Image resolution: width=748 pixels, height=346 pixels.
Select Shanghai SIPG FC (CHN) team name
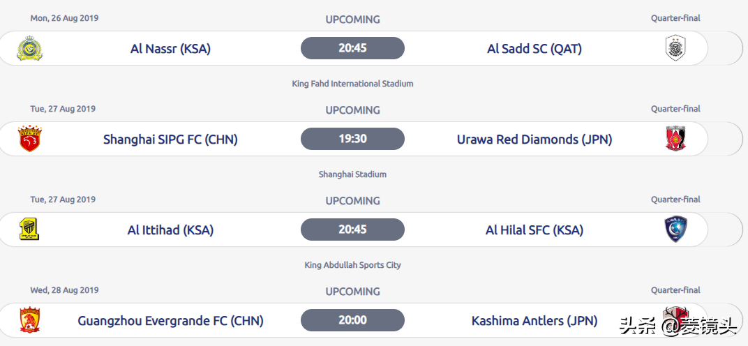coord(170,140)
